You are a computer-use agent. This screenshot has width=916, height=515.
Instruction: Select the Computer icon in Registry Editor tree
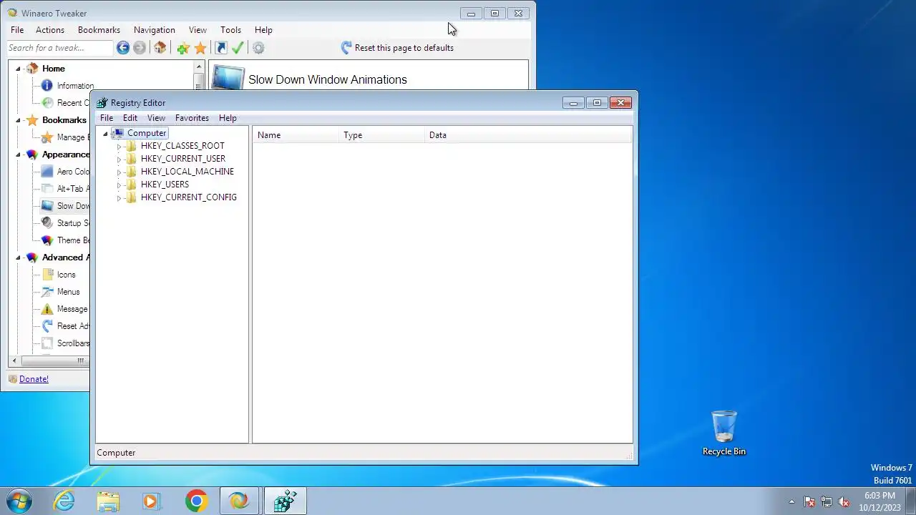(118, 133)
